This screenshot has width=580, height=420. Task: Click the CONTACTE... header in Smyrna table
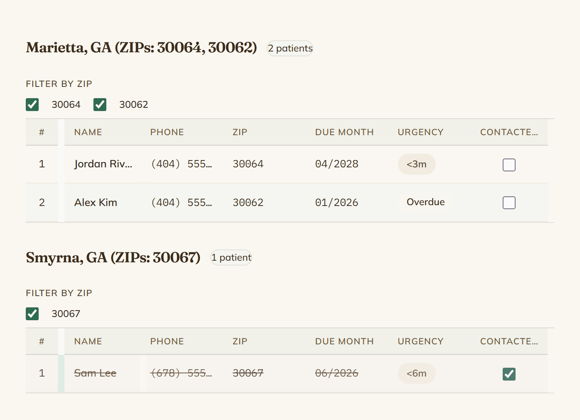pos(509,342)
